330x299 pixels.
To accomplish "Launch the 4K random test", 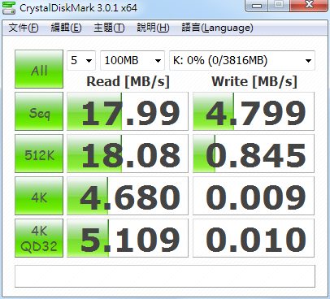I will pyautogui.click(x=39, y=196).
